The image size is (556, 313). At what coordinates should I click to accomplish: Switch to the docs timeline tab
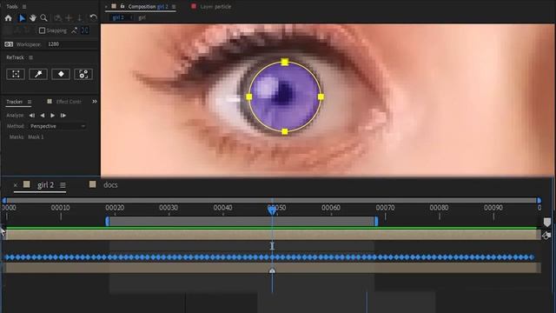click(110, 185)
